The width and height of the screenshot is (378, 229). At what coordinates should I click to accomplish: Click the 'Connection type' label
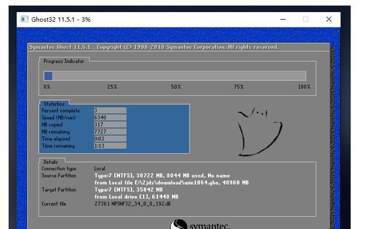pyautogui.click(x=59, y=169)
